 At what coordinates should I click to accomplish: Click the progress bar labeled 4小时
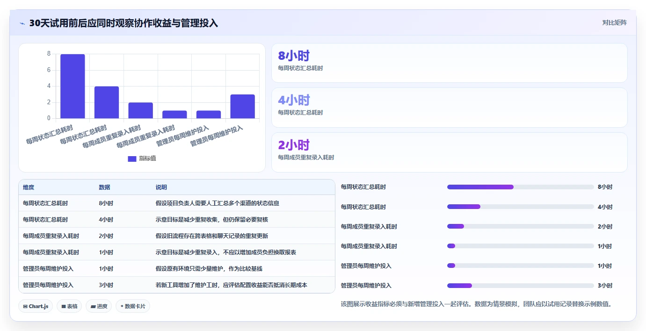(520, 207)
